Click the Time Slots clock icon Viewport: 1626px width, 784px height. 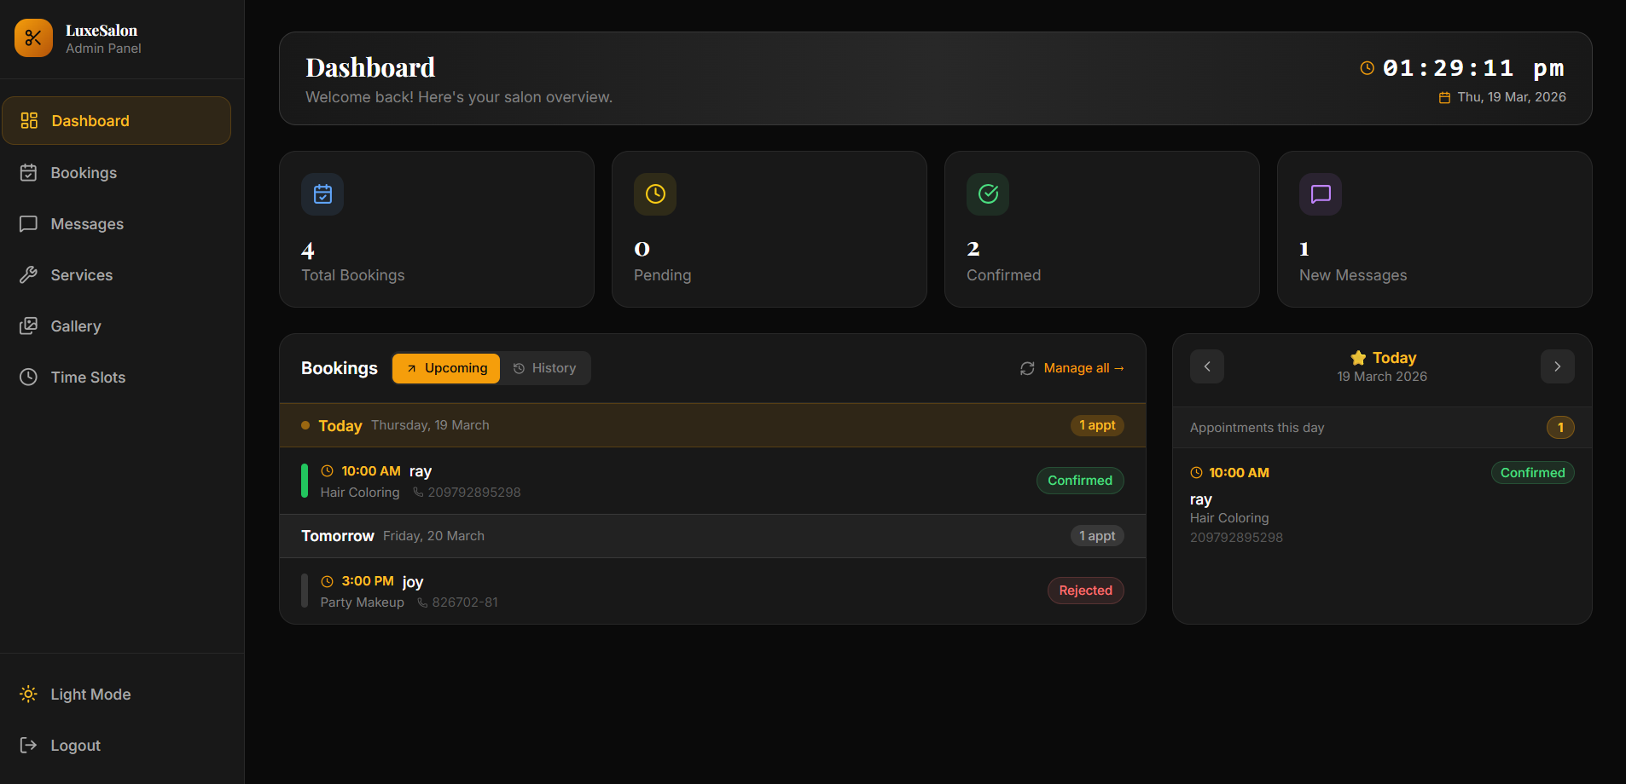[x=29, y=378]
